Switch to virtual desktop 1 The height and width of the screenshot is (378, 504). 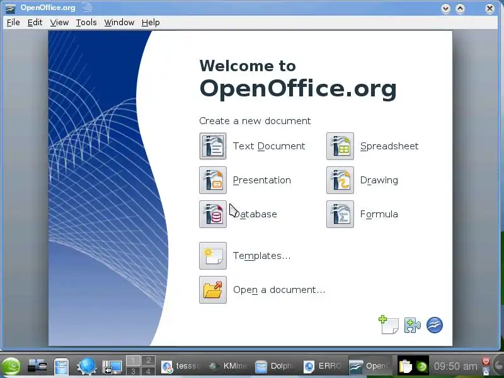pyautogui.click(x=133, y=360)
